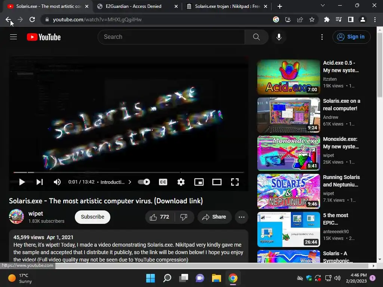The width and height of the screenshot is (383, 287).
Task: Open File Explorer from taskbar
Action: click(x=217, y=278)
